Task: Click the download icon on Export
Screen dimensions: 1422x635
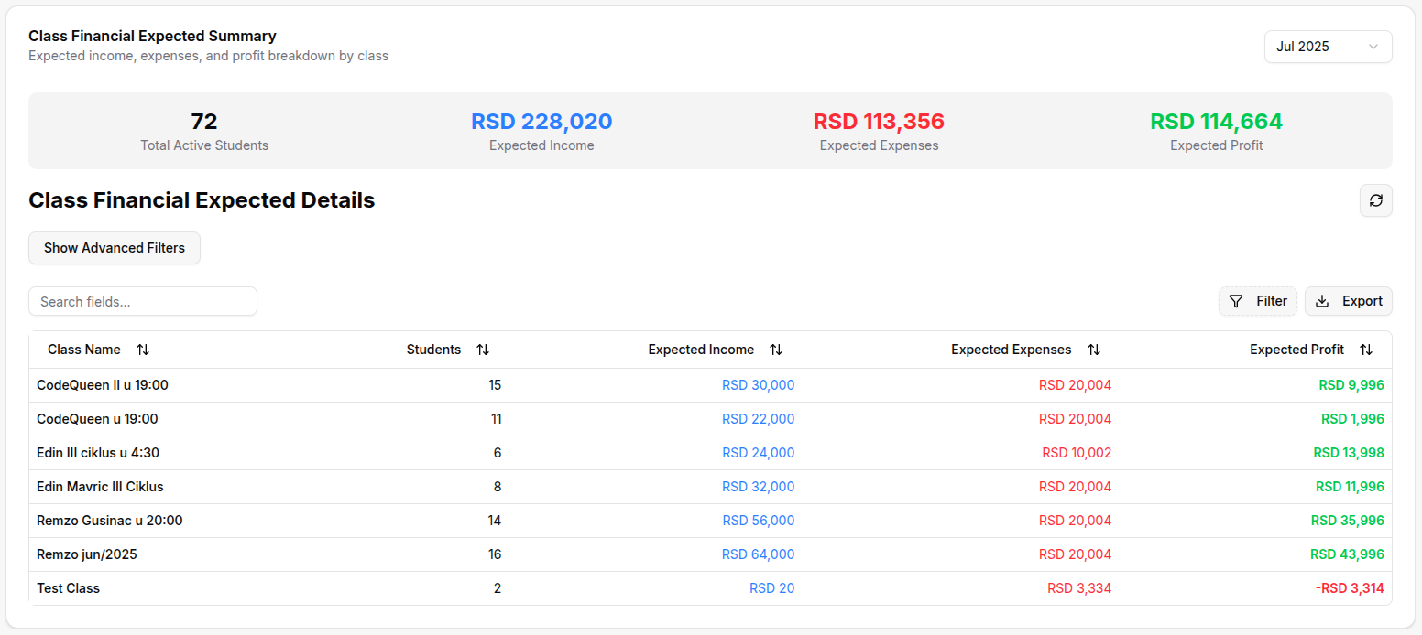Action: 1322,301
